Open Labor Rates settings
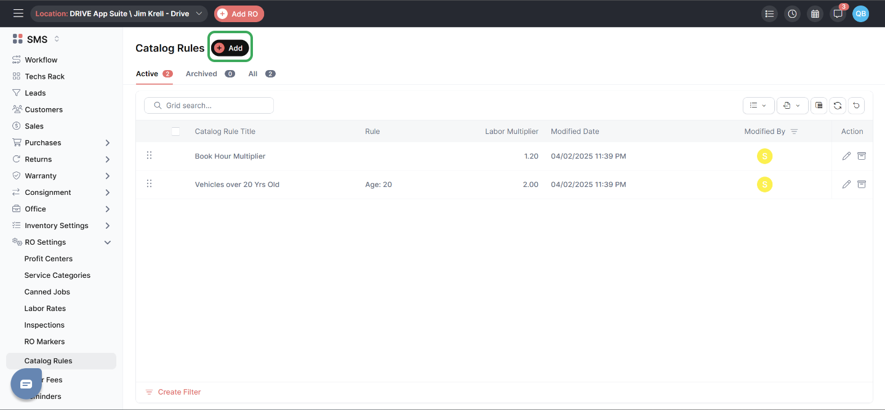The image size is (885, 410). [x=45, y=309]
